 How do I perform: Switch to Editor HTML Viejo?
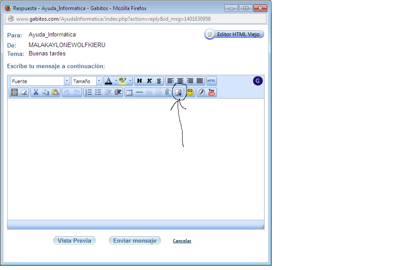[x=234, y=34]
